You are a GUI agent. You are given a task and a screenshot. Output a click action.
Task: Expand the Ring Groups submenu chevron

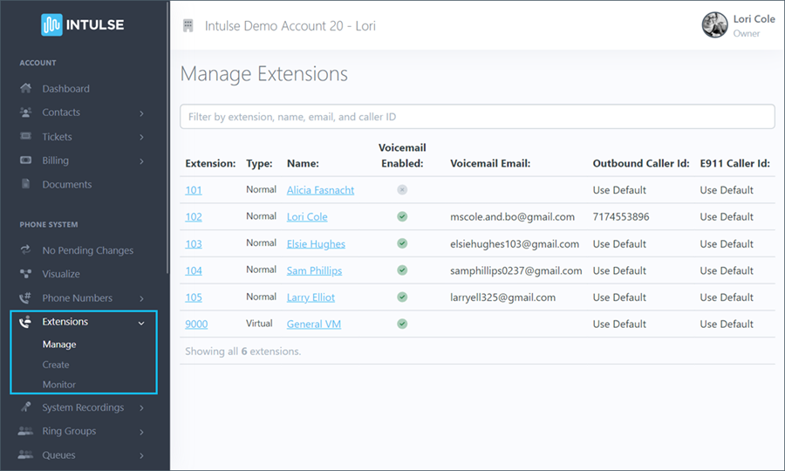click(x=141, y=432)
